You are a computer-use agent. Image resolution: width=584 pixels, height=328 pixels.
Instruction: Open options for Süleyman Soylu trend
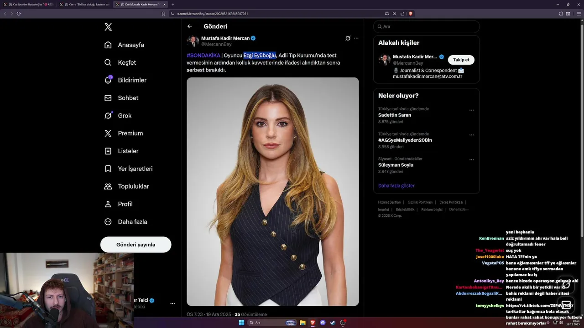coord(471,159)
